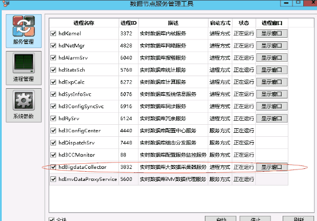Select hdImvDataProxyService name text

(88, 179)
